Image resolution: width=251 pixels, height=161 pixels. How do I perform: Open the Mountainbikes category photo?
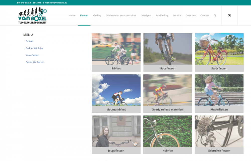tap(116, 90)
